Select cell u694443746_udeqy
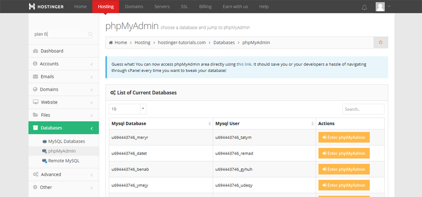This screenshot has width=422, height=197. click(264, 185)
